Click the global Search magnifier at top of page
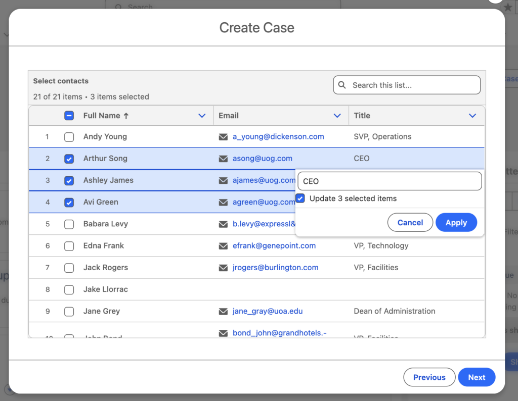518x401 pixels. 118,7
